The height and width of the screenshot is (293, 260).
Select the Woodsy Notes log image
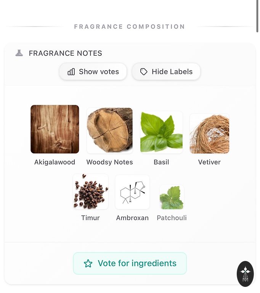click(110, 130)
